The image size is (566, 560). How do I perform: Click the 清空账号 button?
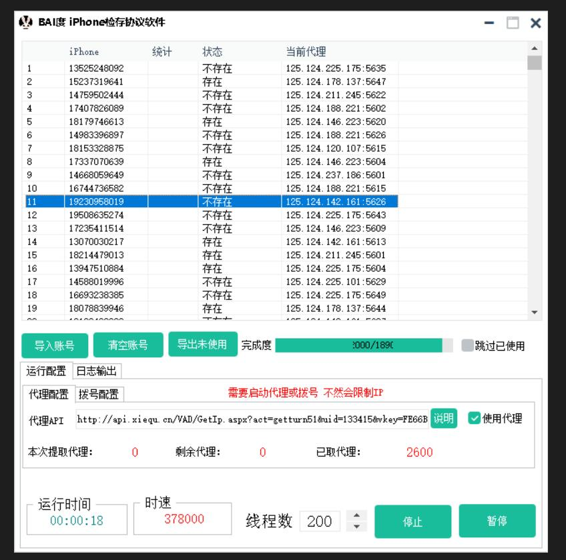127,345
